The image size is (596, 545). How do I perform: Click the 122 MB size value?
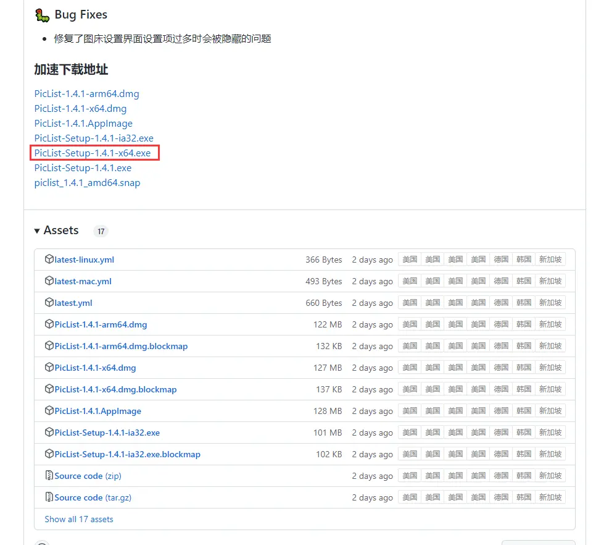coord(328,324)
